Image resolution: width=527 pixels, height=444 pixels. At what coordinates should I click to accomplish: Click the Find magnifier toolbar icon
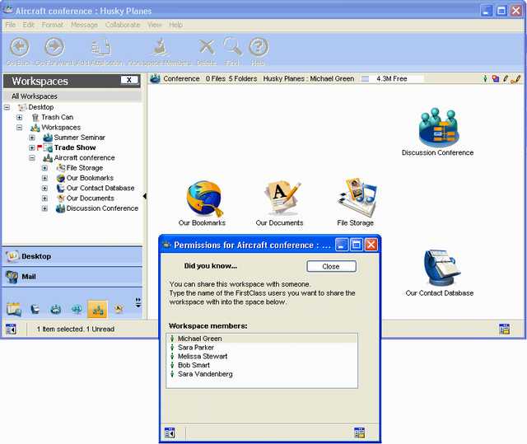[232, 48]
